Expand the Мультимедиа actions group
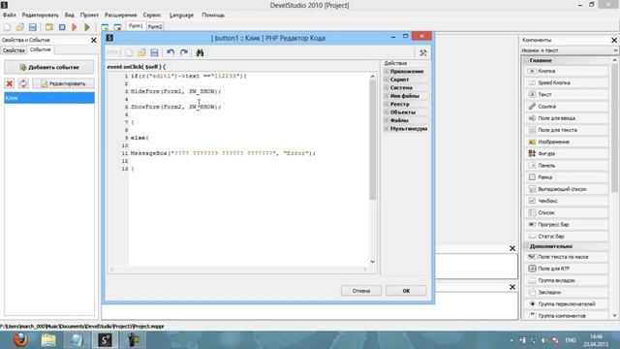The height and width of the screenshot is (349, 620). point(387,129)
